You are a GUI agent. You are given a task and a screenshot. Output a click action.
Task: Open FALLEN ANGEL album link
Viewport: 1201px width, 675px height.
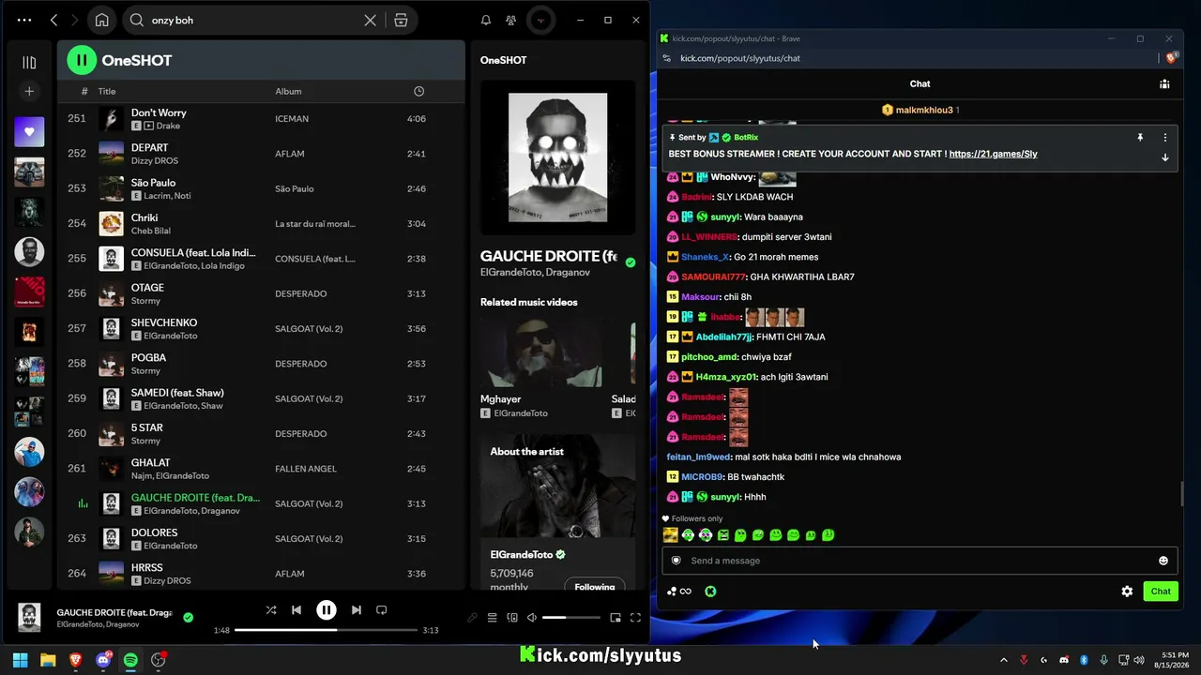[306, 469]
